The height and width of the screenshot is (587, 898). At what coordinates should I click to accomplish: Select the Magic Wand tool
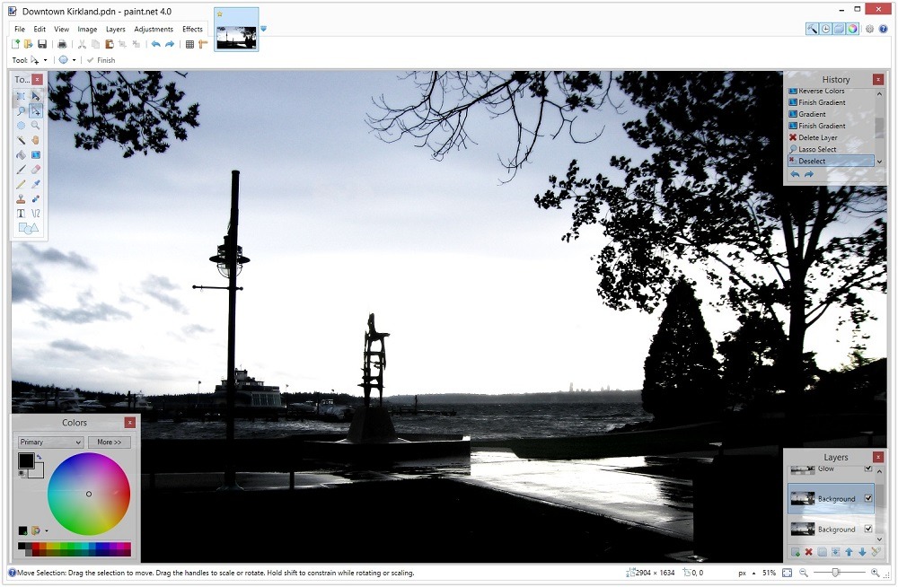tap(21, 139)
